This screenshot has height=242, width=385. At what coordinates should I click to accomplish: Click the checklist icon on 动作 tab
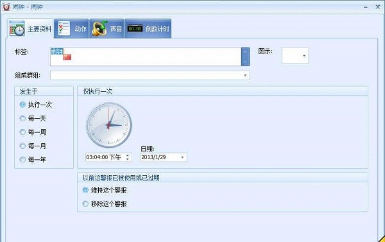(64, 28)
